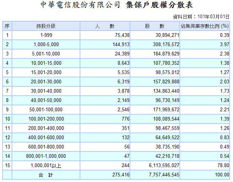
Task: Click the 107,780,352 shares value
Action: click(166, 63)
